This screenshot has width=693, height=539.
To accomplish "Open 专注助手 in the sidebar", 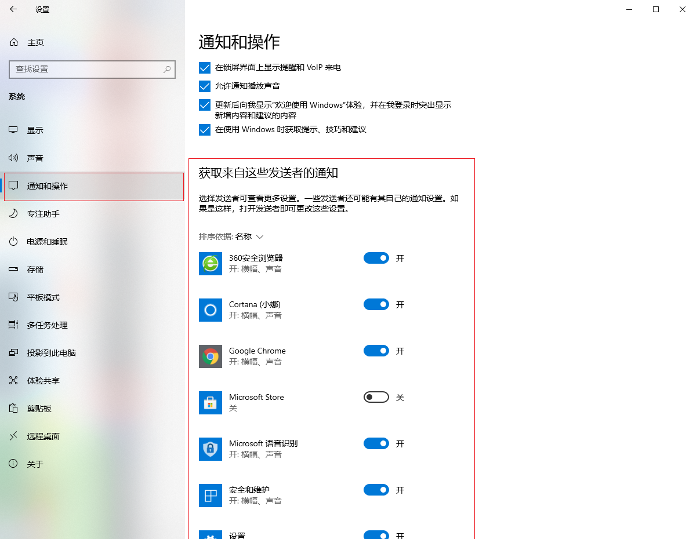I will tap(43, 214).
